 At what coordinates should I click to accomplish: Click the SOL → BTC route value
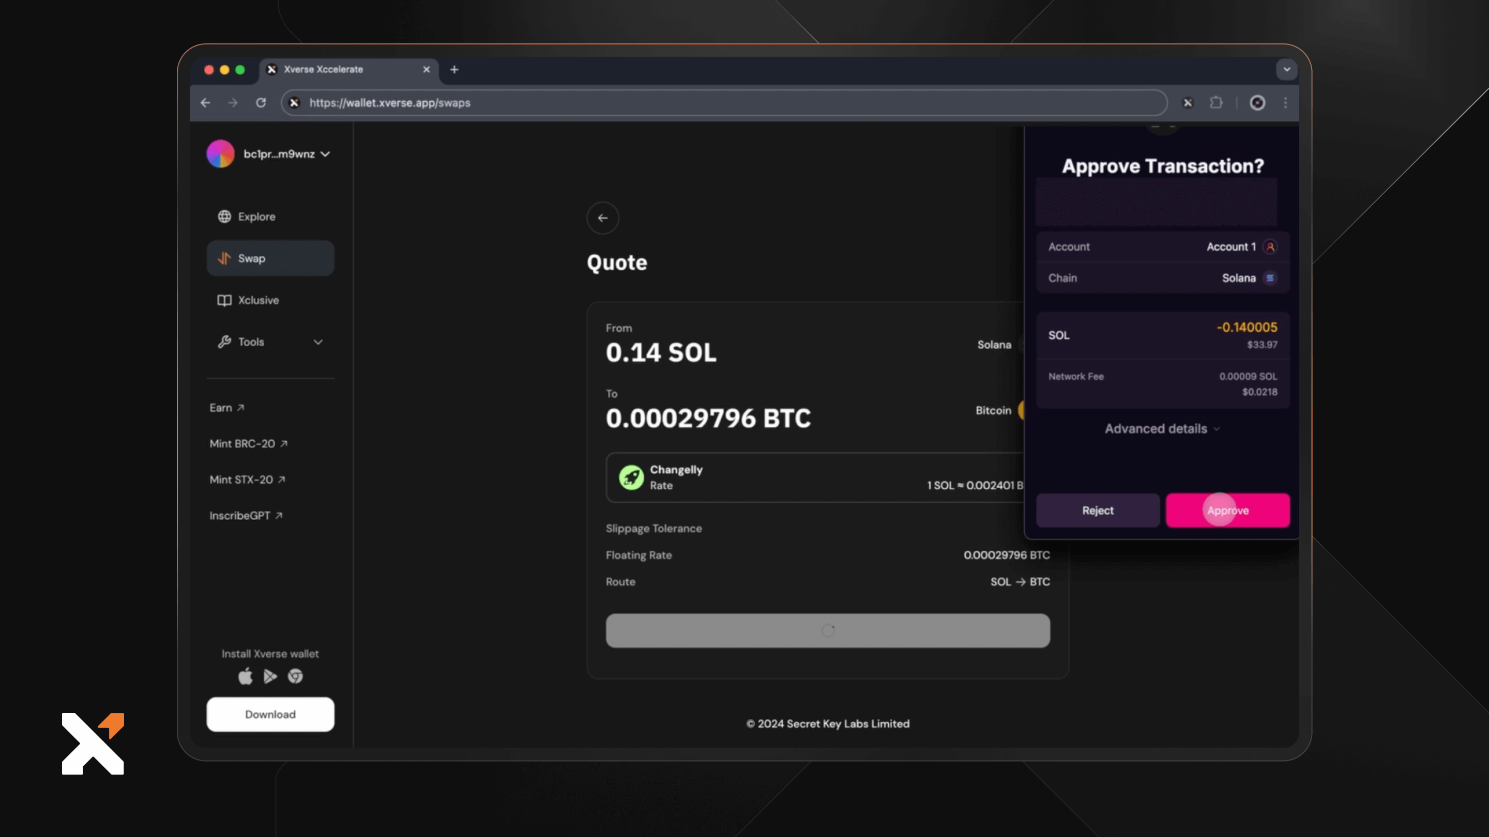pos(1020,582)
